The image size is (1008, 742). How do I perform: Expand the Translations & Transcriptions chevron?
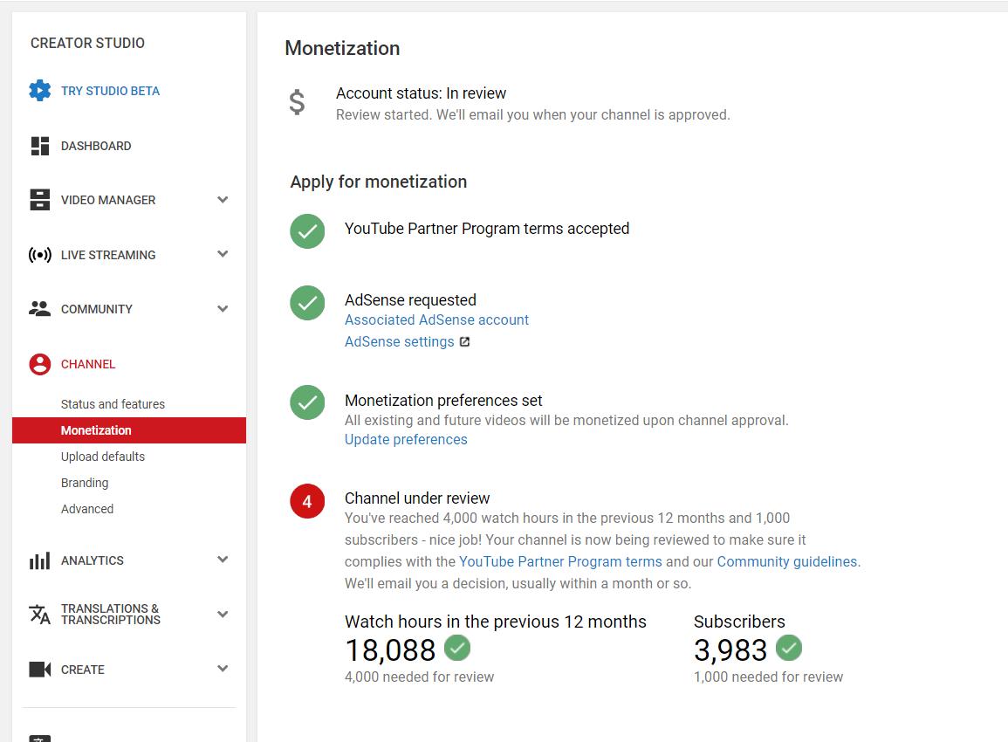coord(223,615)
